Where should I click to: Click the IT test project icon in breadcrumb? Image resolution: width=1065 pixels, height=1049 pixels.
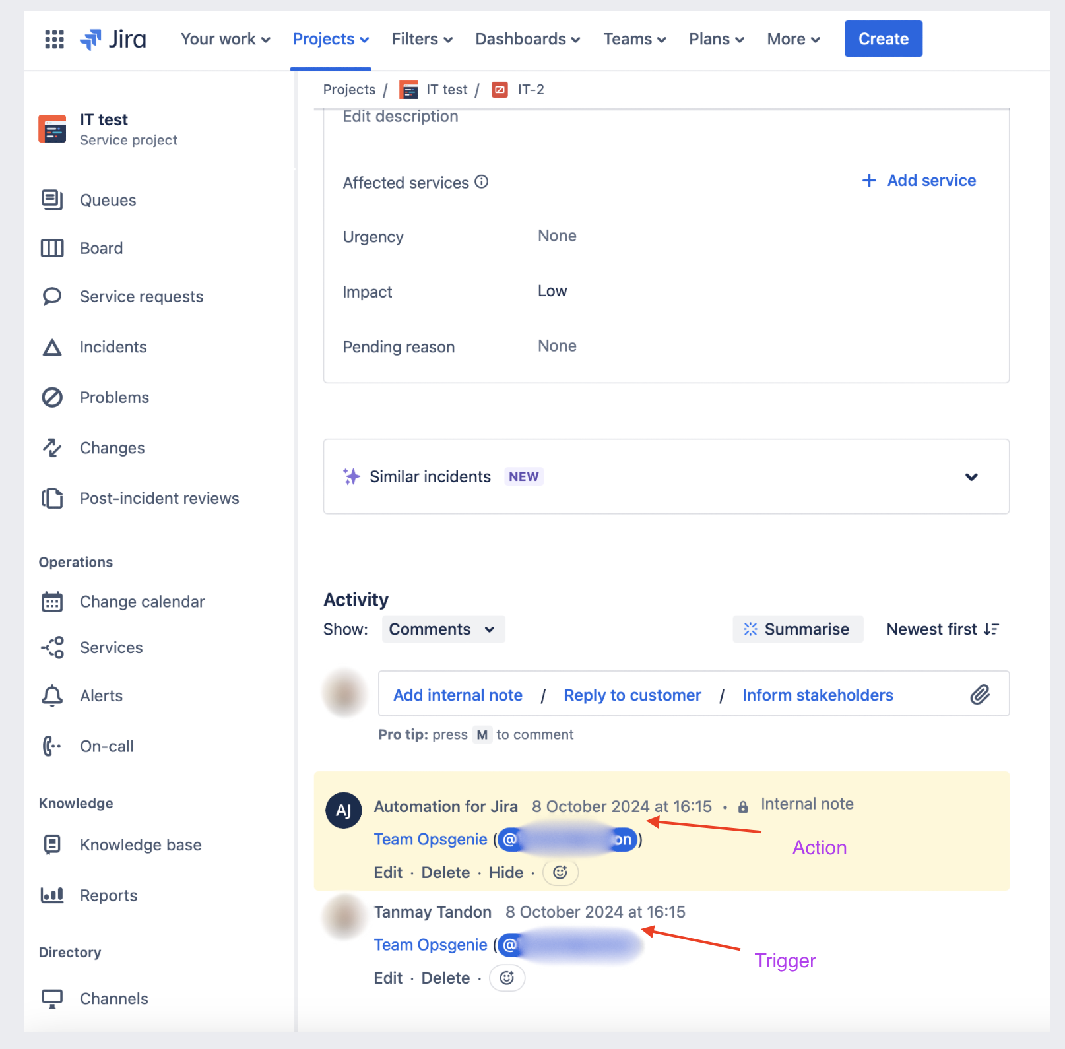click(408, 90)
